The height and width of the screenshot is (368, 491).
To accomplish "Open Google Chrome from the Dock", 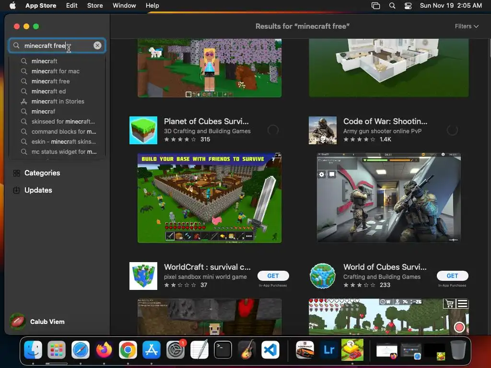I will tap(128, 349).
